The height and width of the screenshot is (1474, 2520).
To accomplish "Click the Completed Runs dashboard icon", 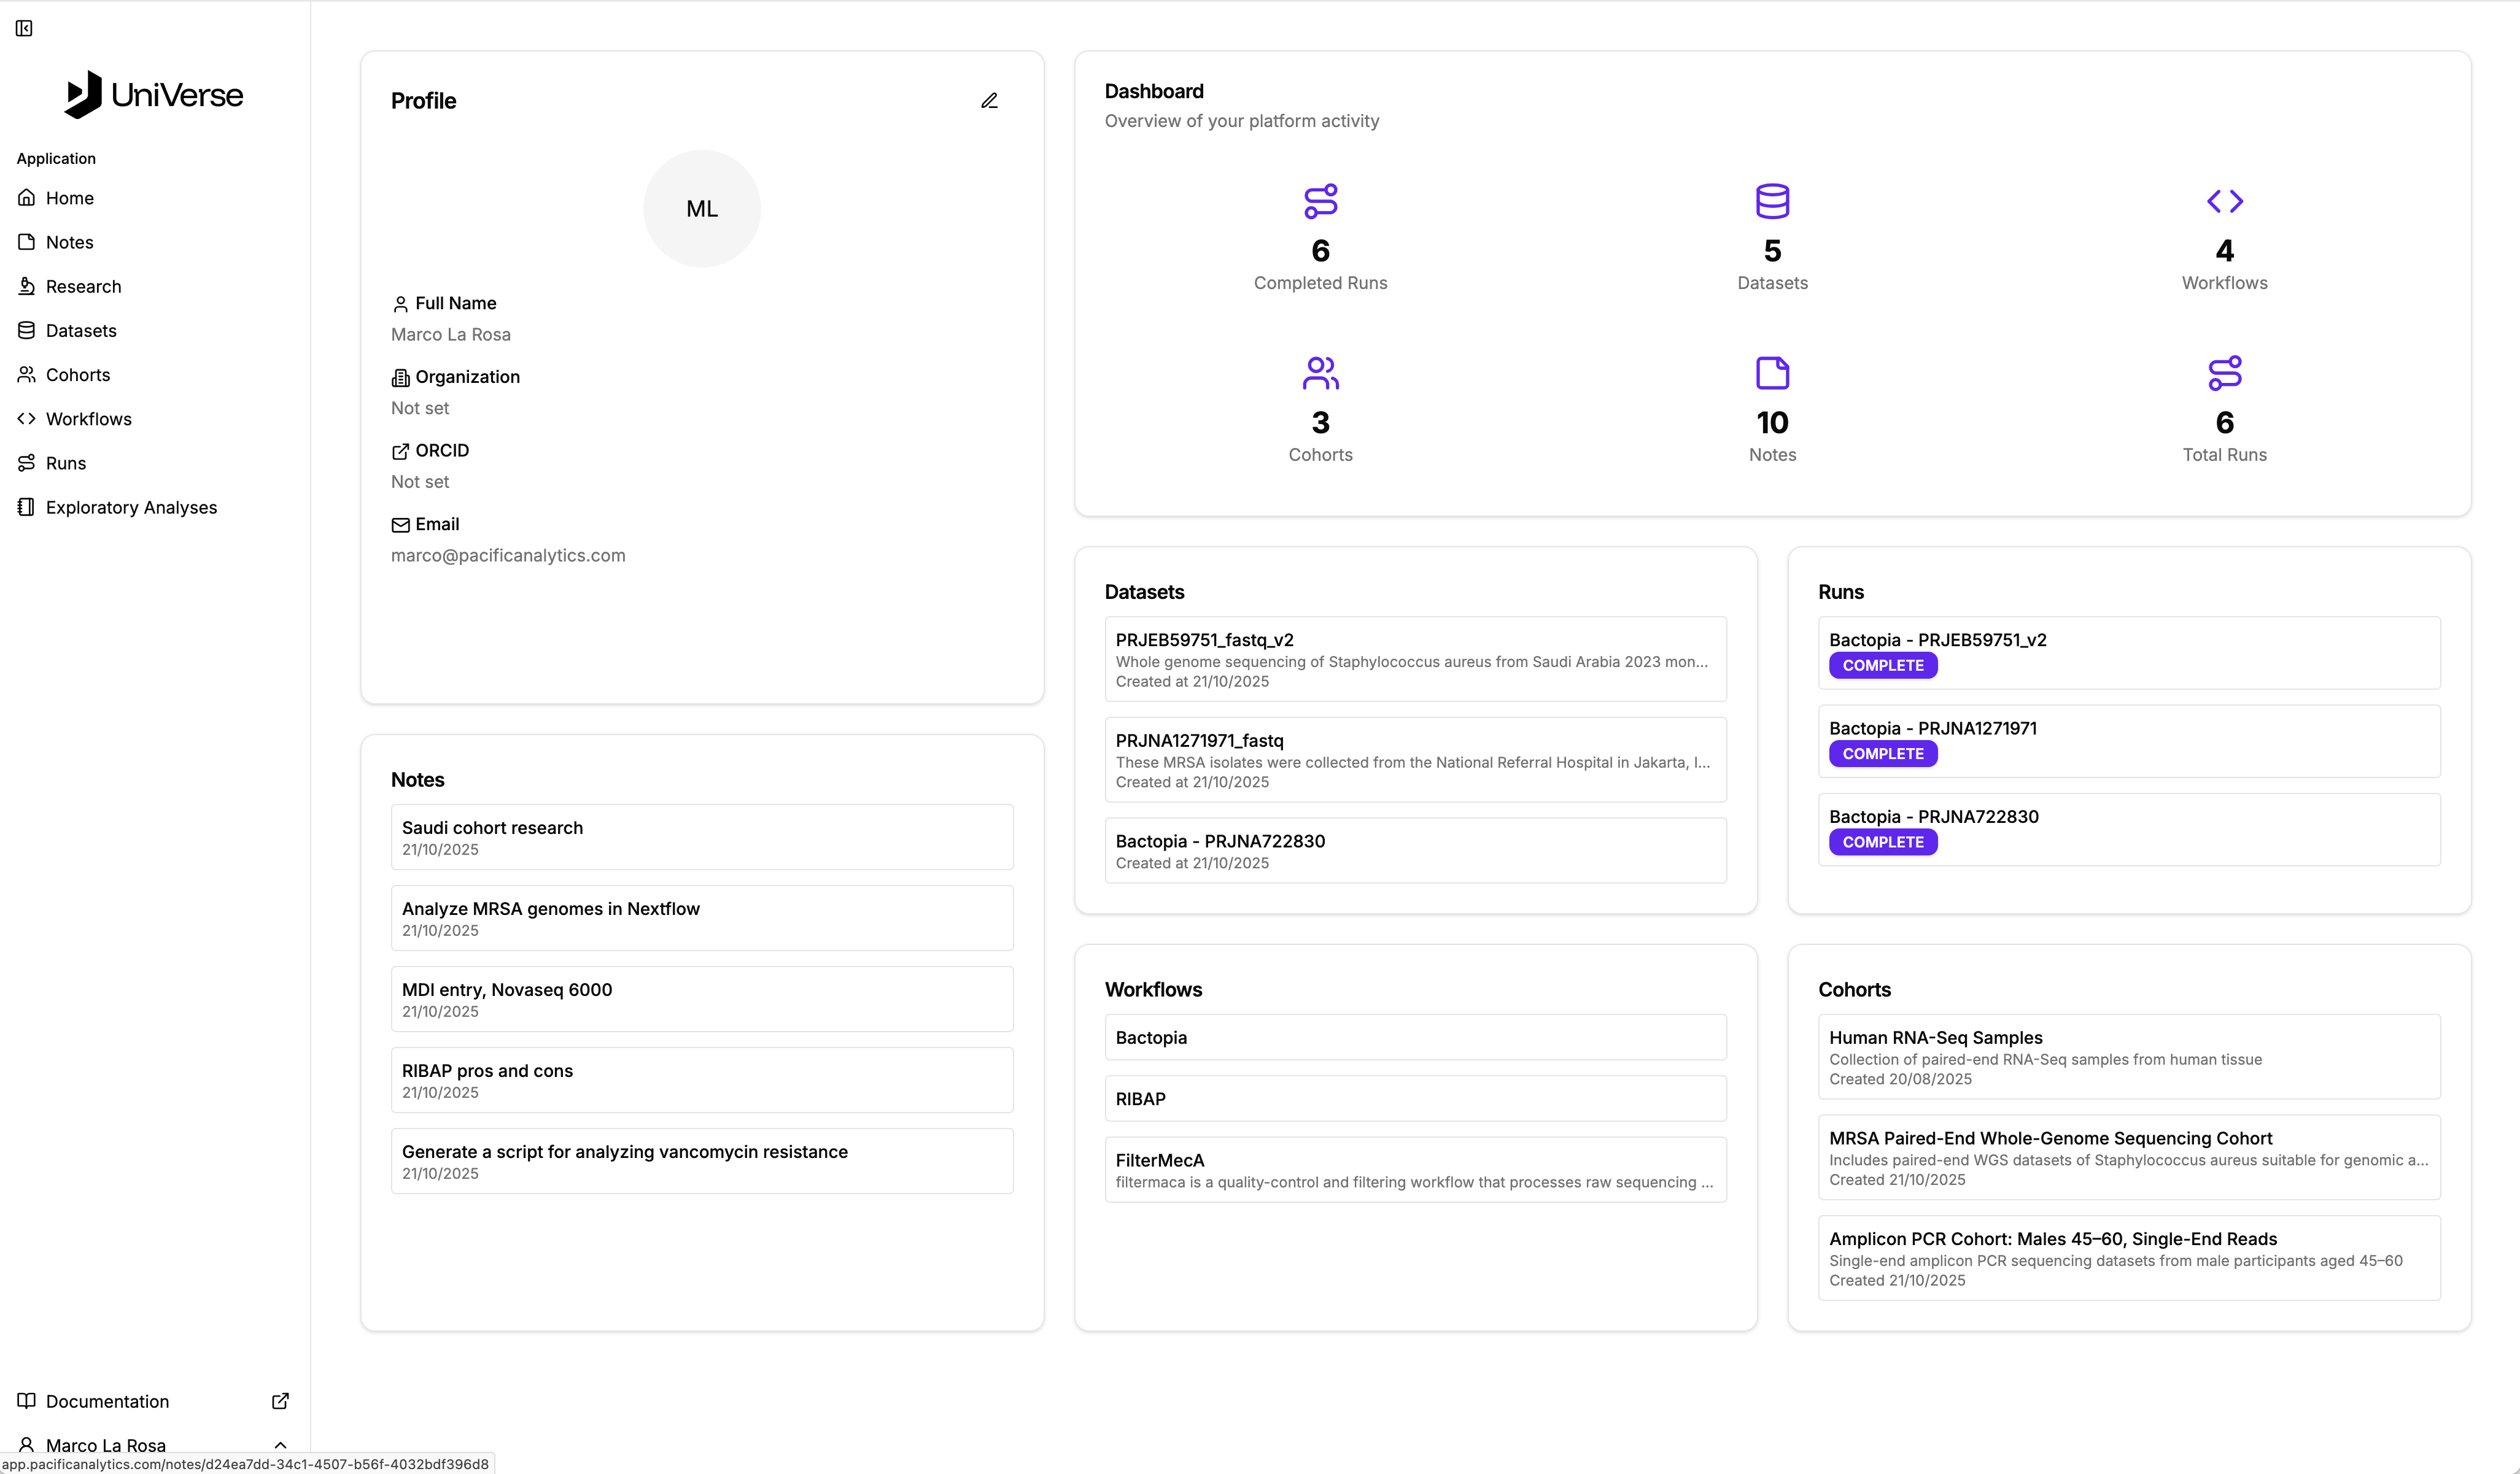I will tap(1320, 201).
